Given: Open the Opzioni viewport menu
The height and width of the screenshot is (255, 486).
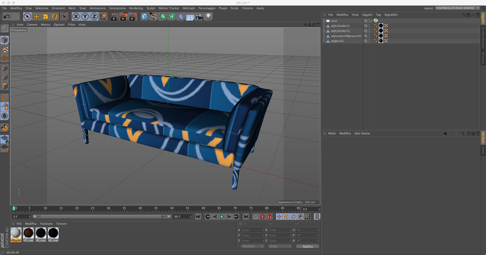Looking at the screenshot, I should (x=59, y=25).
